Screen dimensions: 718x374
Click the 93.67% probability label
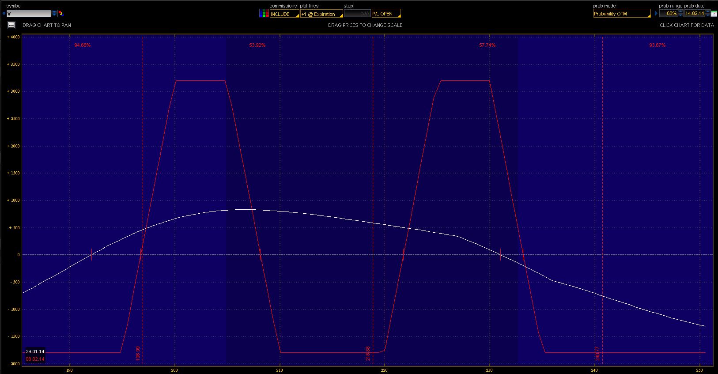pos(657,45)
